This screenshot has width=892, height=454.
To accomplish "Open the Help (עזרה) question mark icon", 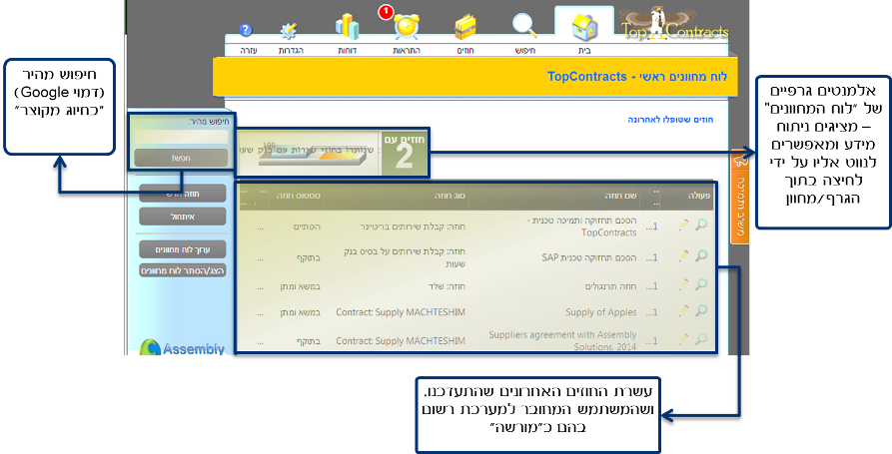I will (245, 31).
